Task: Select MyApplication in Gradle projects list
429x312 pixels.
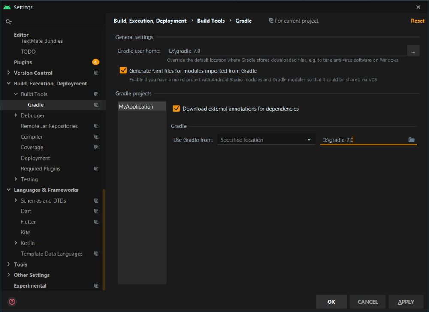Action: tap(136, 107)
